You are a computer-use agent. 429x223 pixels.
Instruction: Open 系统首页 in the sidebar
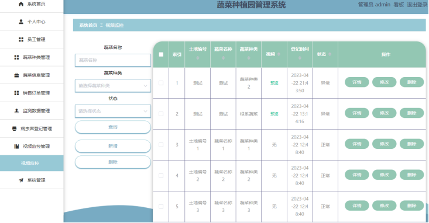32,4
